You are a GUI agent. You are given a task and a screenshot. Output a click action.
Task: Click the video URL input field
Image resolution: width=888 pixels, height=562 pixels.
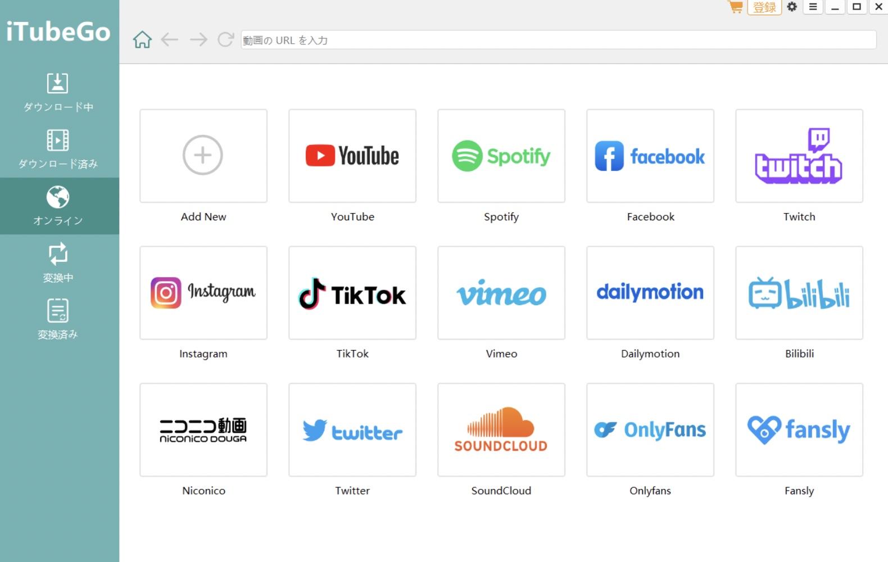tap(559, 40)
